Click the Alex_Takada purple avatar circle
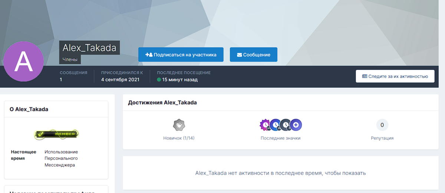 [23, 62]
